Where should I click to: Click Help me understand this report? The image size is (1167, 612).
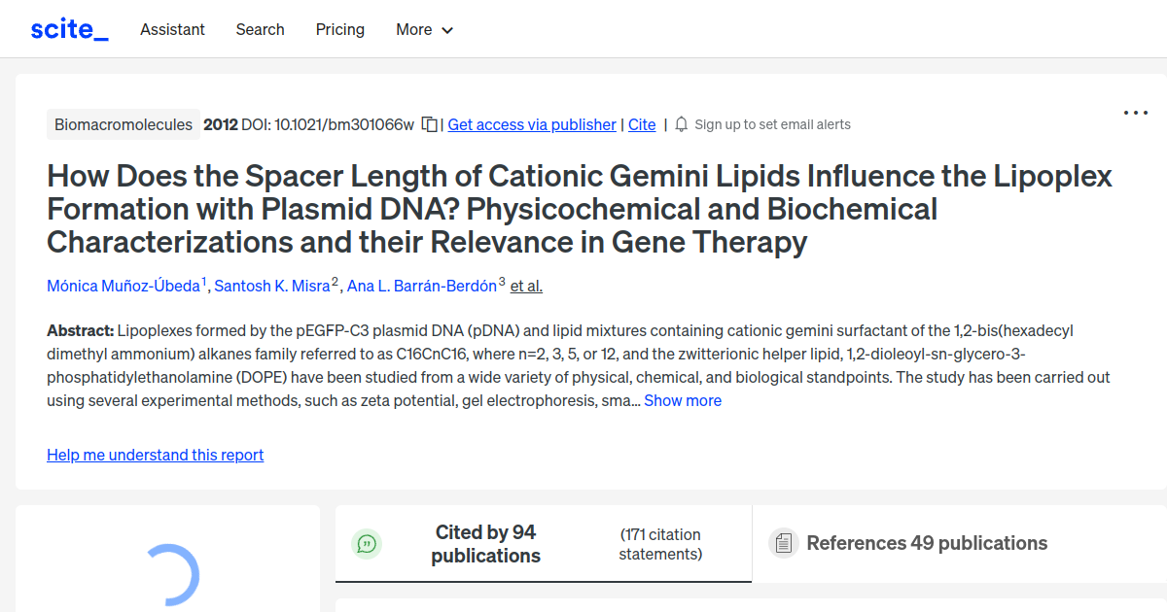click(x=155, y=455)
